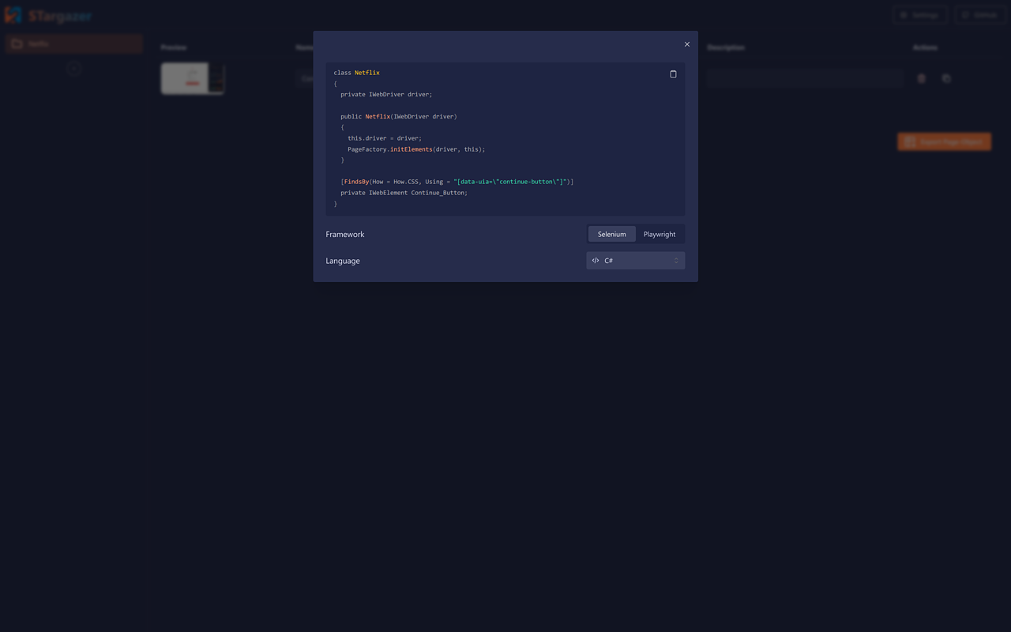Click the duplicate icon under Actions

click(946, 78)
